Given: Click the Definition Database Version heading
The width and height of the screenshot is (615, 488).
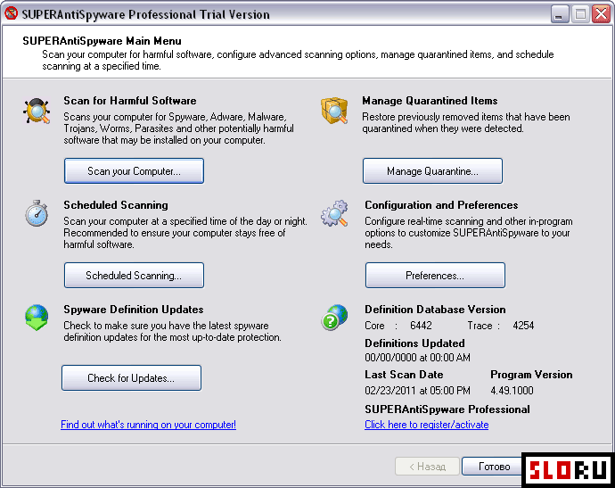Looking at the screenshot, I should click(x=435, y=310).
